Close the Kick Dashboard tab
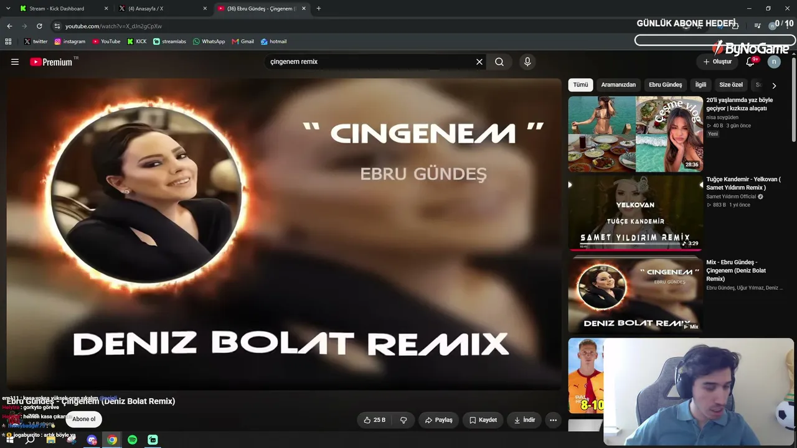797x448 pixels. point(106,9)
